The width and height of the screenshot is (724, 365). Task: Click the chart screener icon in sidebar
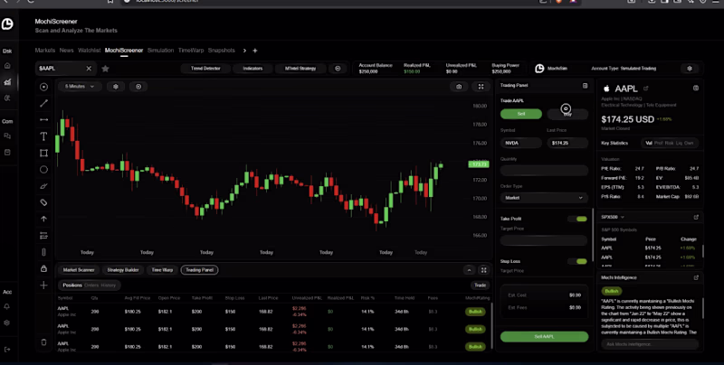coord(7,82)
